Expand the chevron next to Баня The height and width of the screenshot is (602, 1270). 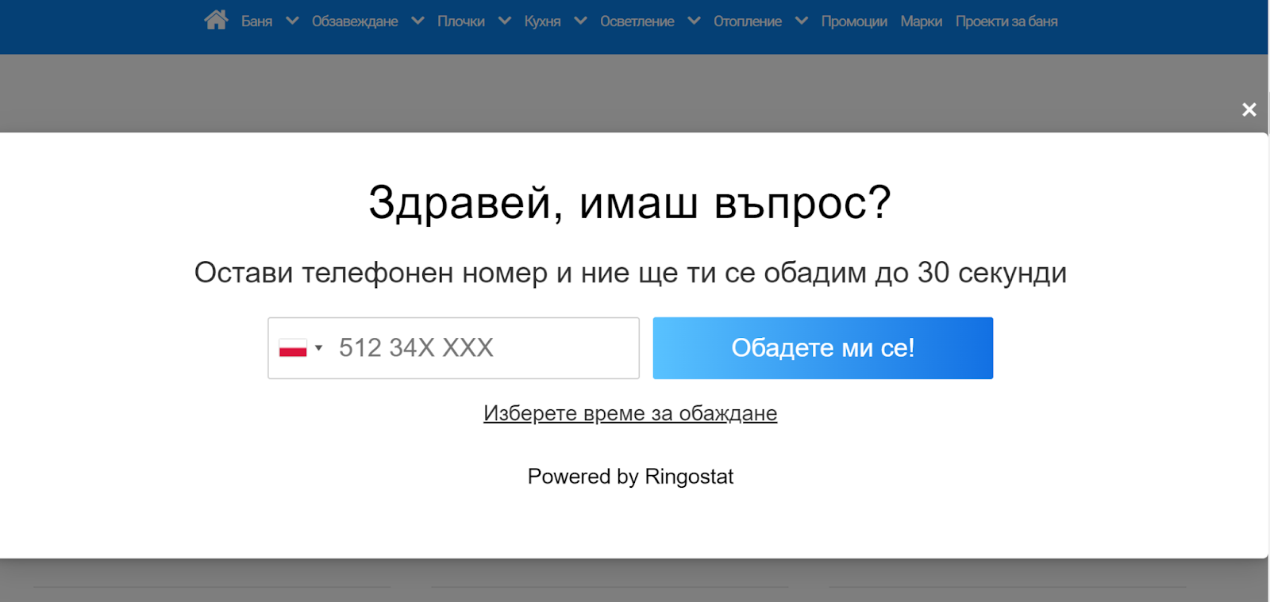coord(292,21)
